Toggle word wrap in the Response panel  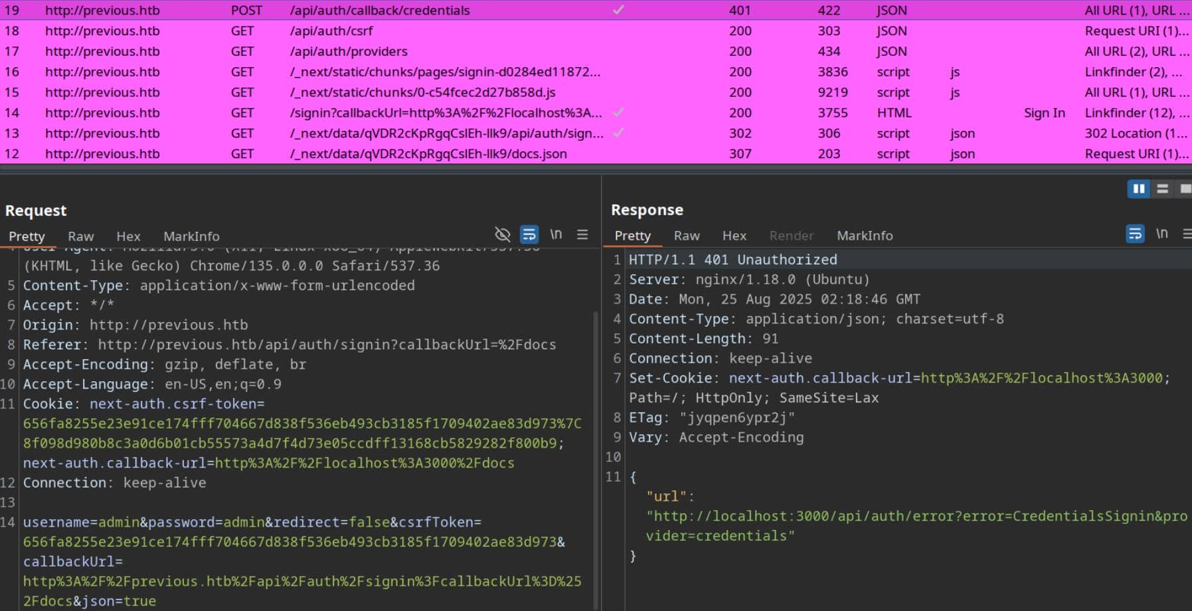[1135, 234]
